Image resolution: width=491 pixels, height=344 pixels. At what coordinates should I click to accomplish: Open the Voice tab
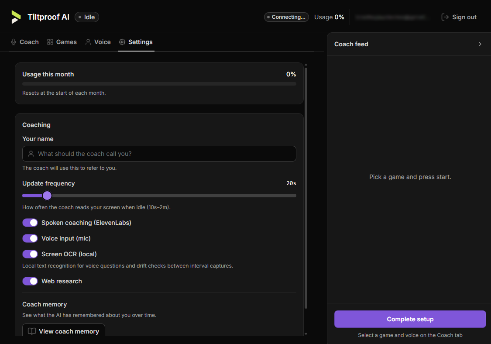coord(98,42)
